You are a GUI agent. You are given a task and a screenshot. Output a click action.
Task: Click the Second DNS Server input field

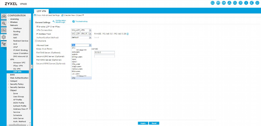[x=104, y=56]
